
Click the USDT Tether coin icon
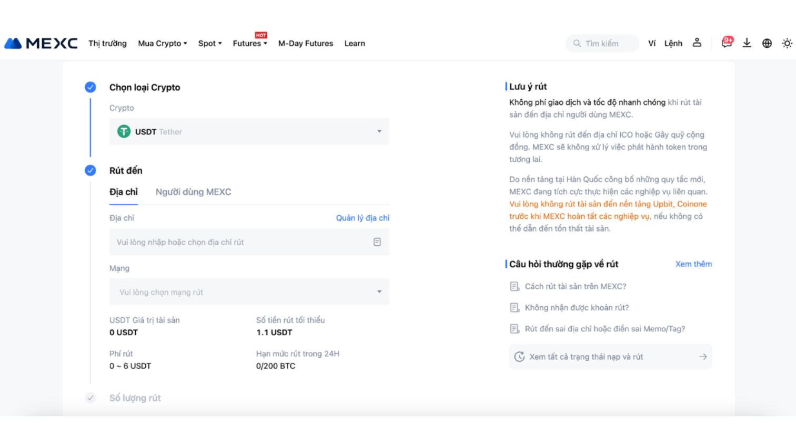tap(124, 131)
